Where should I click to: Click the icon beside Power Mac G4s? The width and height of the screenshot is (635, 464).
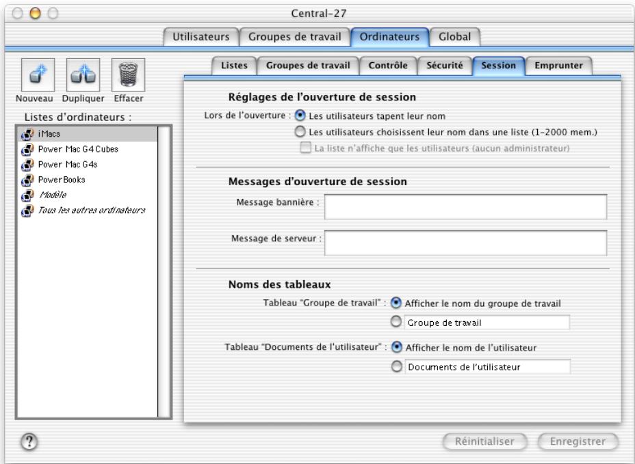click(x=27, y=165)
